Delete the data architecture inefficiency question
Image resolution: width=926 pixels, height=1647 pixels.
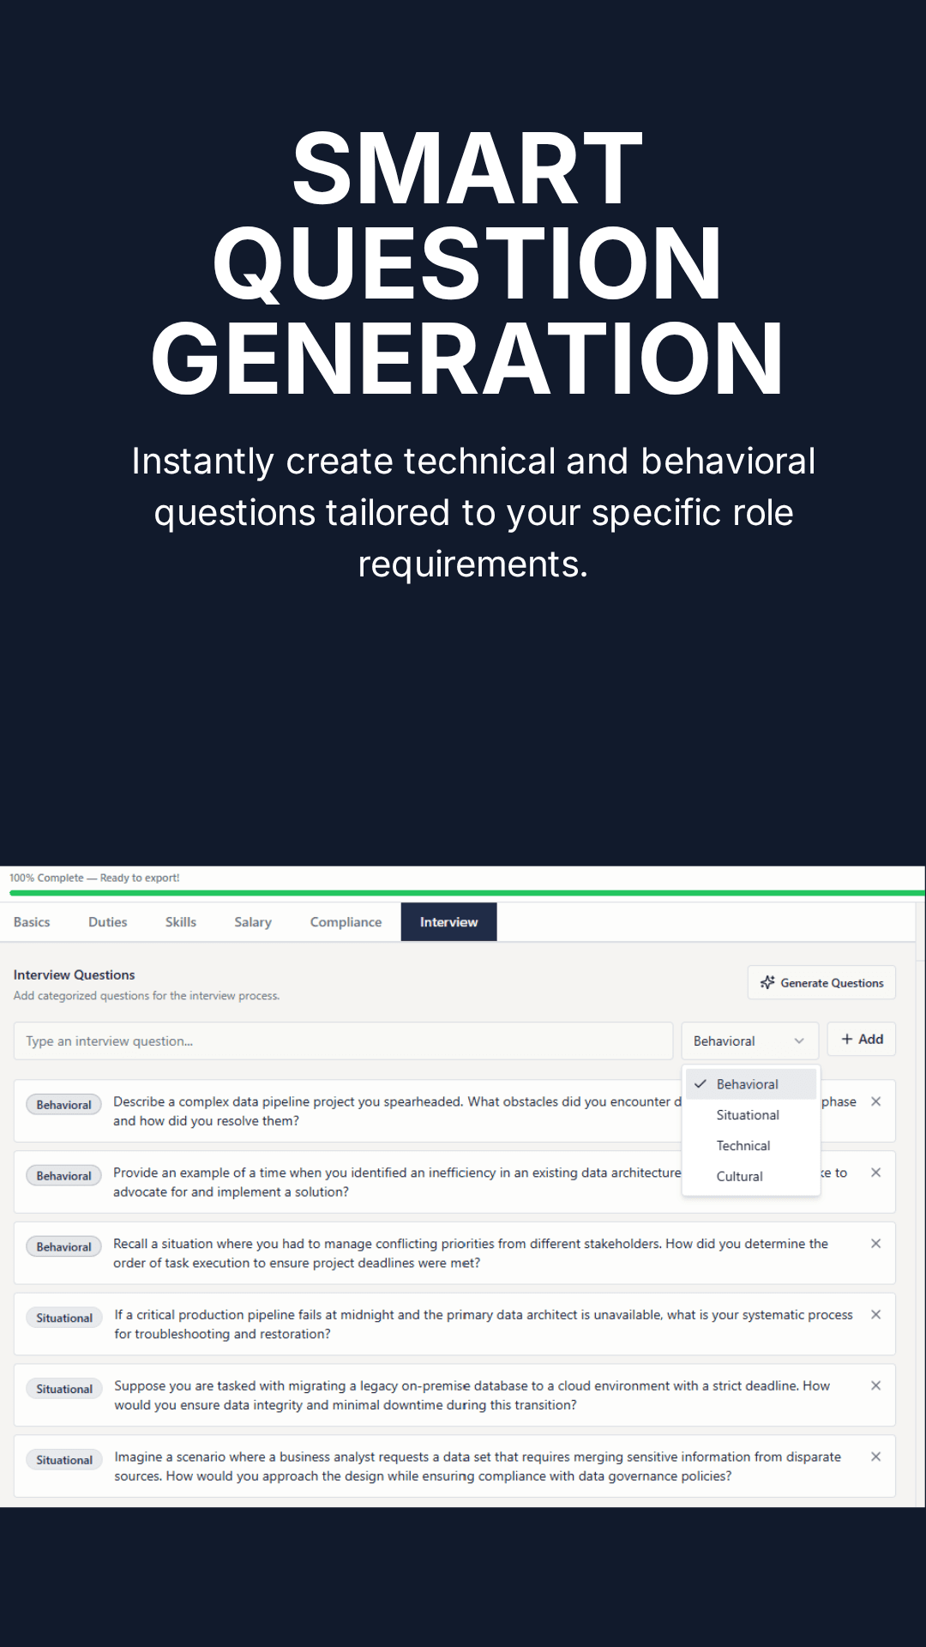click(x=875, y=1173)
